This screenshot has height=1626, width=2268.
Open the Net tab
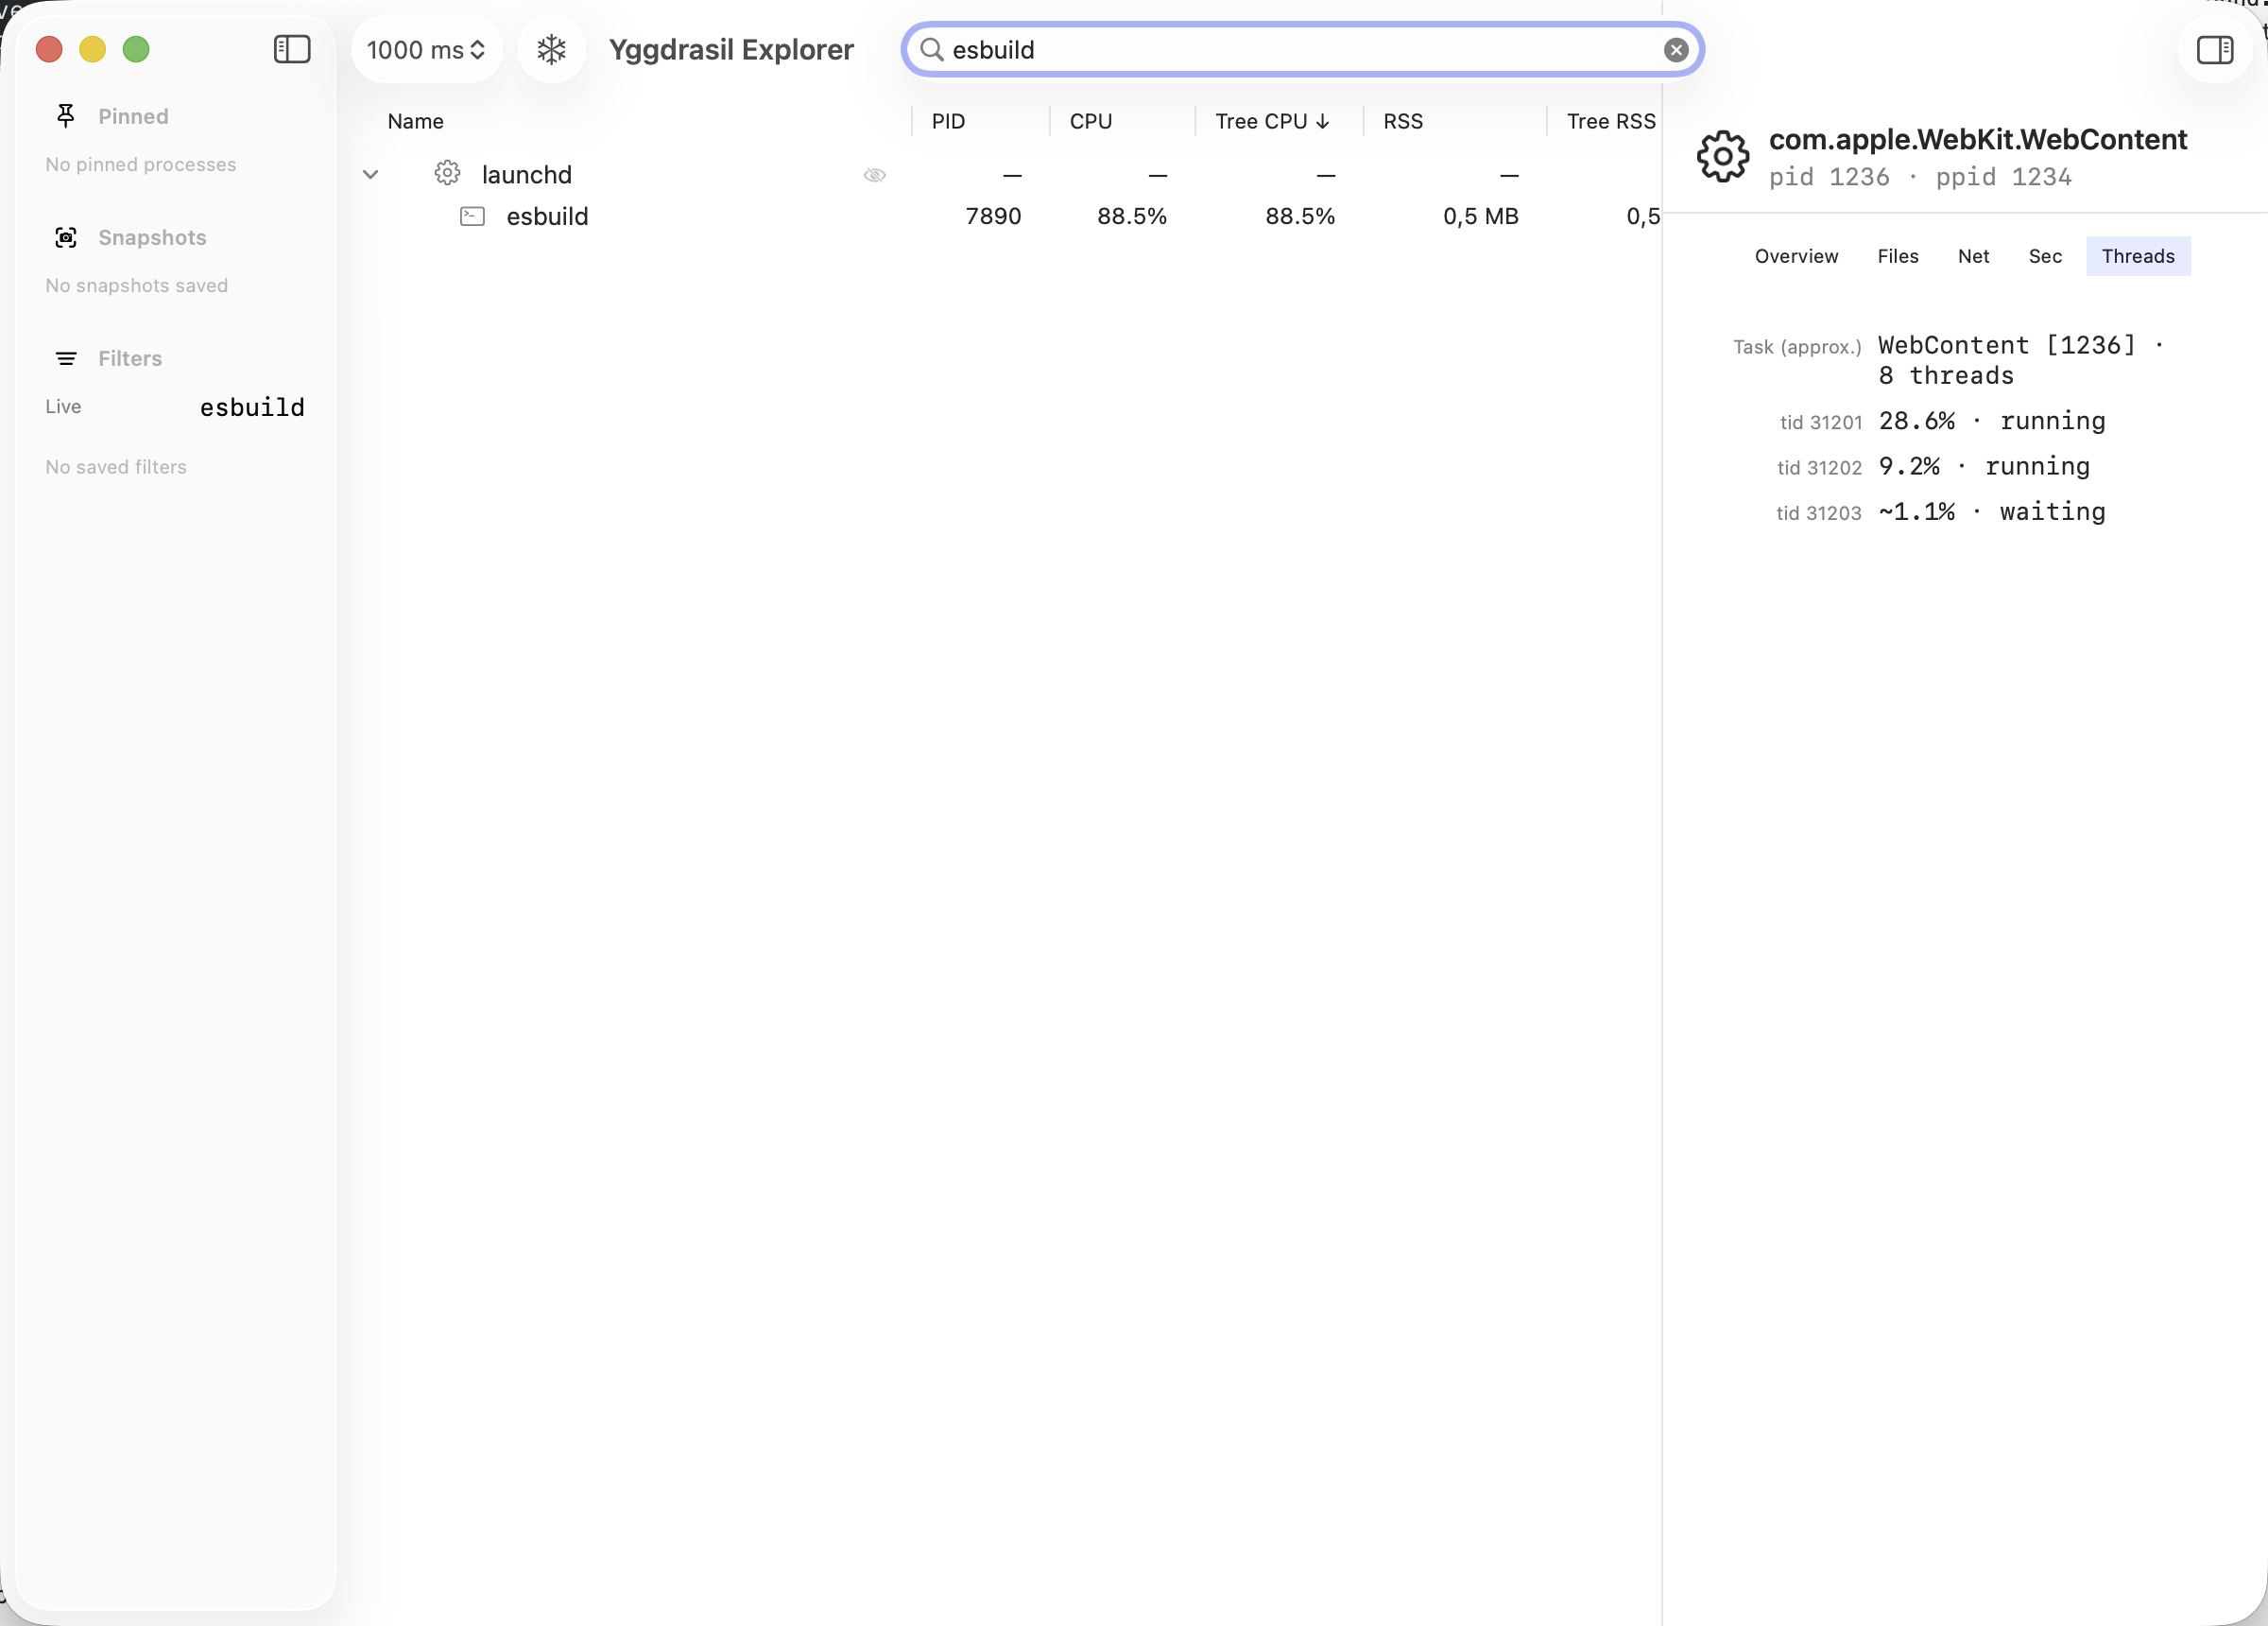point(1973,256)
